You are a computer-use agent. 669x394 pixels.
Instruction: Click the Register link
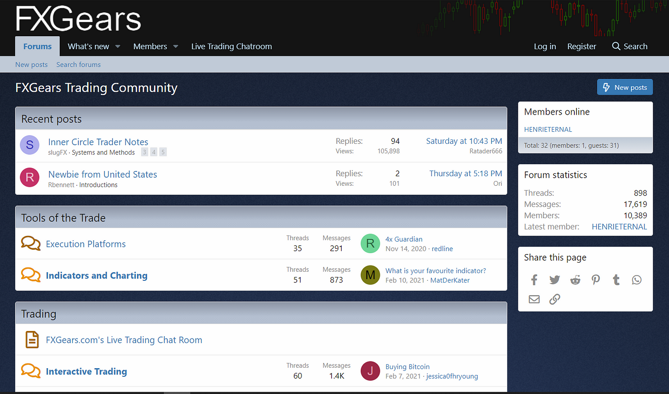pyautogui.click(x=582, y=46)
